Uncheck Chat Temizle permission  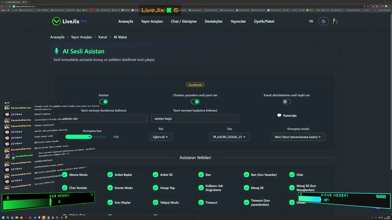click(x=65, y=188)
